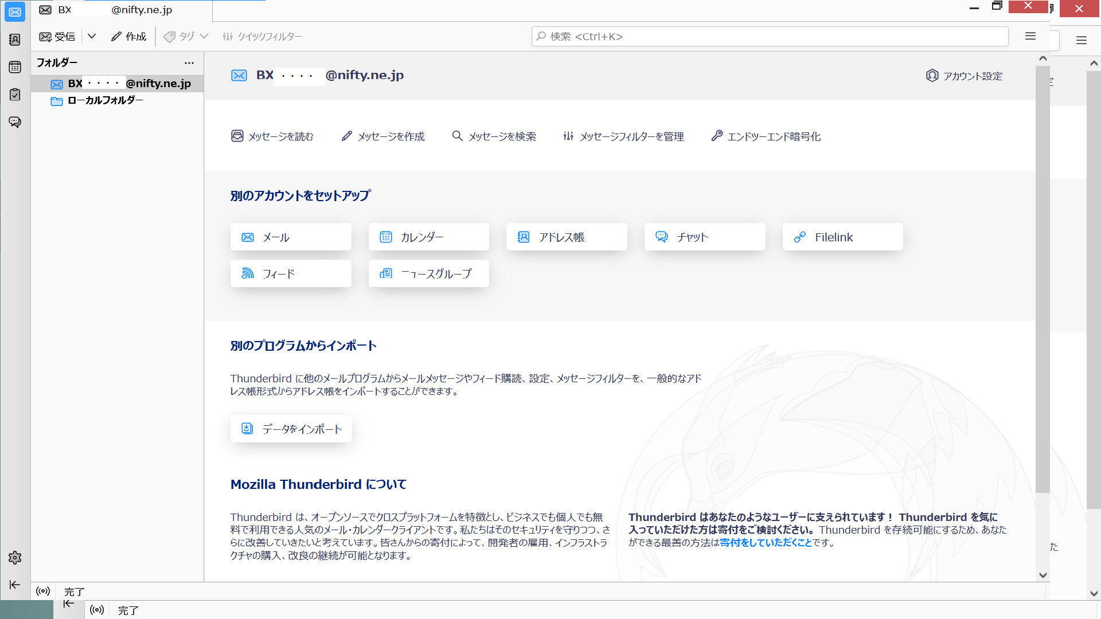The height and width of the screenshot is (619, 1101).
Task: Click the 寄付をしていただくこと link
Action: pos(766,542)
